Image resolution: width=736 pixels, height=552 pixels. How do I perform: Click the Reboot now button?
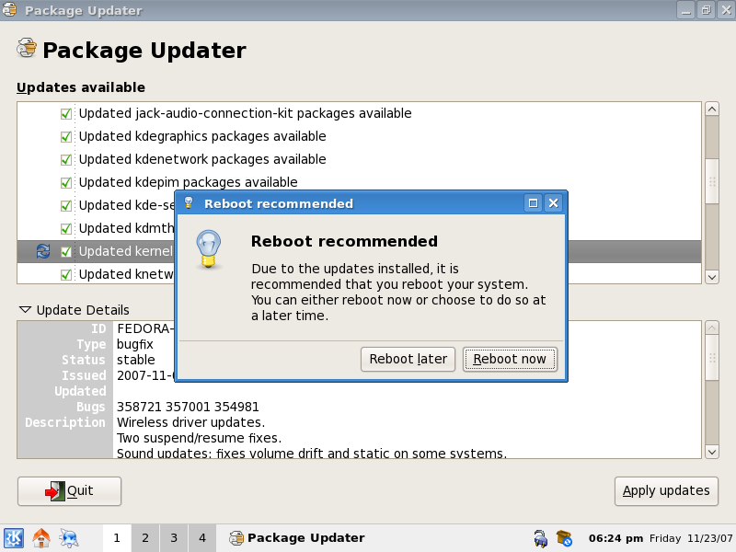(x=510, y=360)
